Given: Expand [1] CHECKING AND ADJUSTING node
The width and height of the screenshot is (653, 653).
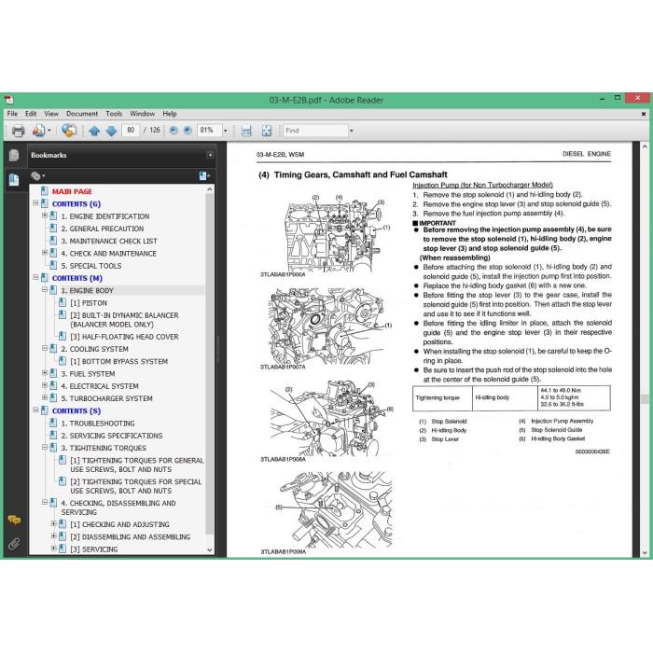Looking at the screenshot, I should click(x=54, y=524).
